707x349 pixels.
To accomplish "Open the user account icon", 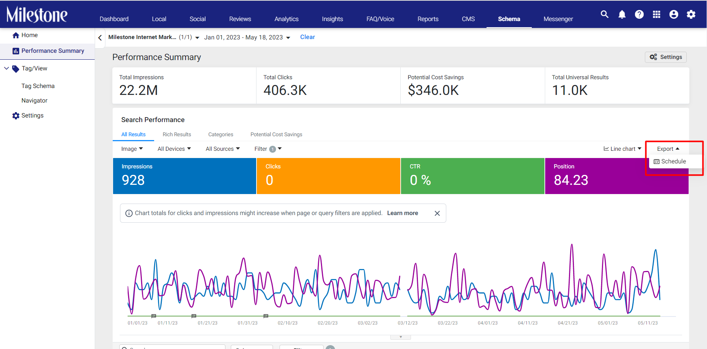I will click(674, 15).
